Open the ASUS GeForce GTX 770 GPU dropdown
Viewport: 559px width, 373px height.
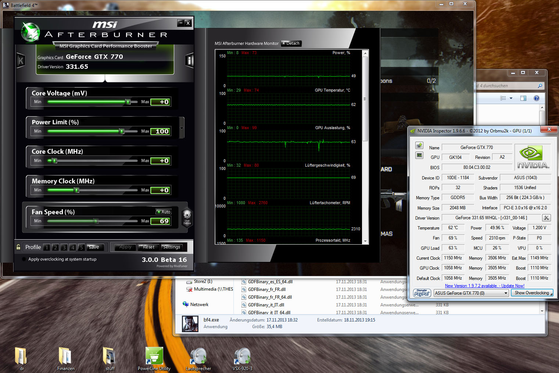pyautogui.click(x=471, y=293)
